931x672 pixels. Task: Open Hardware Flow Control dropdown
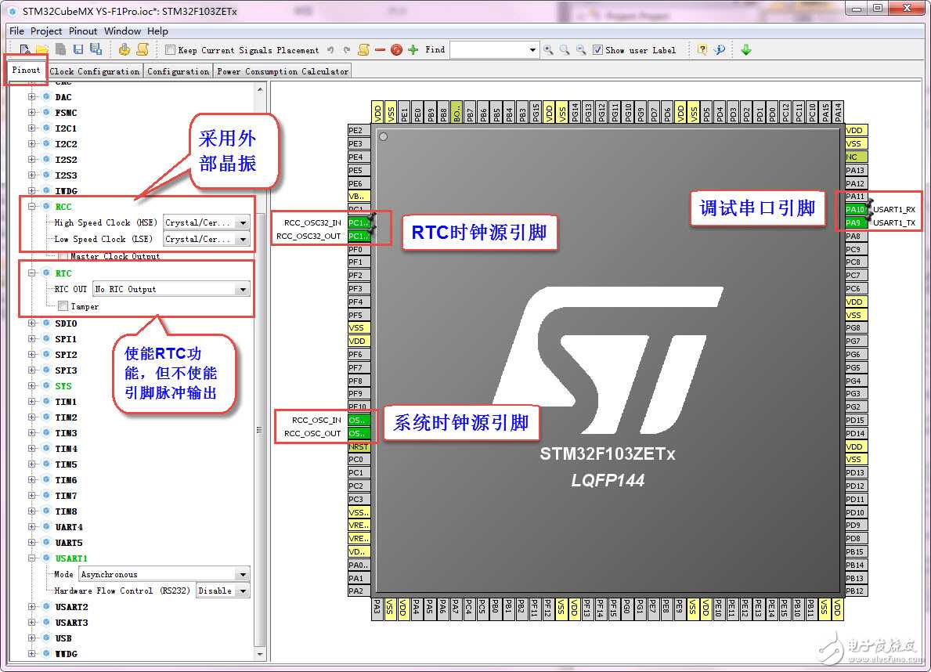pos(243,591)
